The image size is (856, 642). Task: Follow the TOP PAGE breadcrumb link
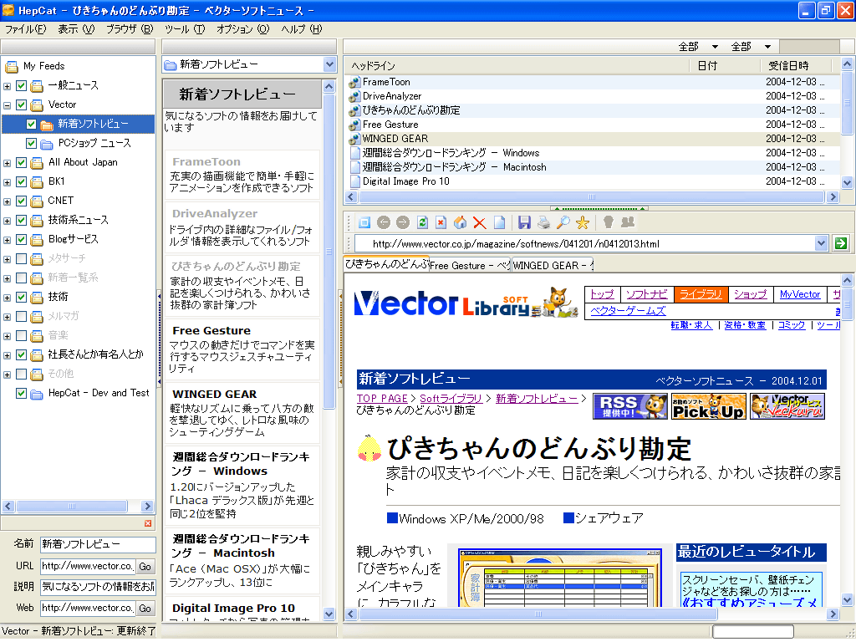point(382,399)
